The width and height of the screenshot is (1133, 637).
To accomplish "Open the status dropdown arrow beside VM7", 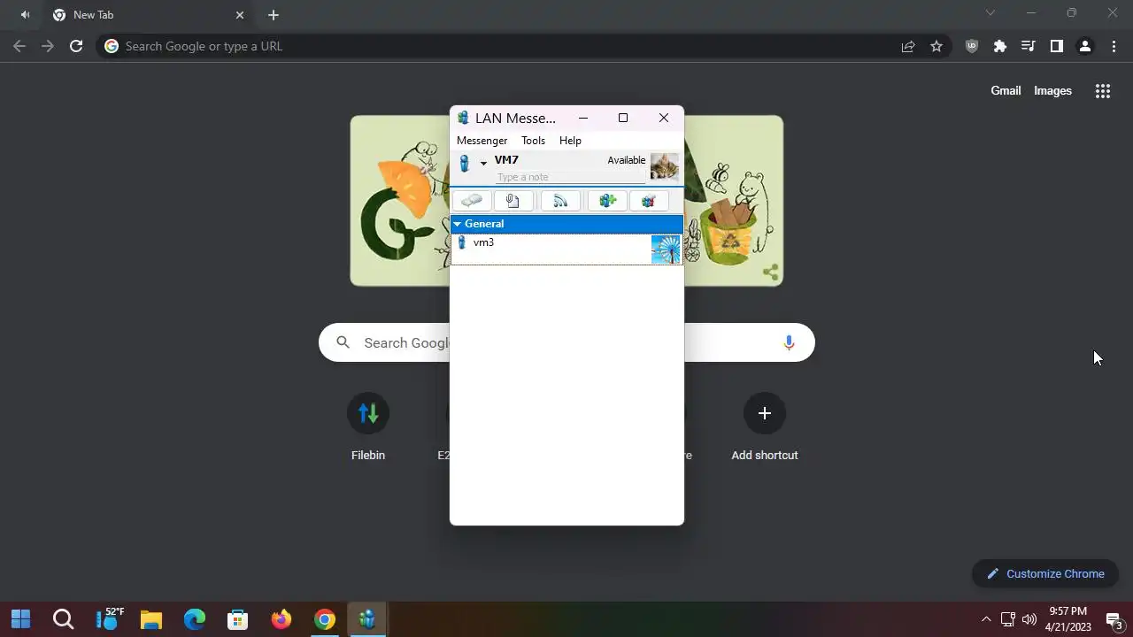I will (483, 164).
